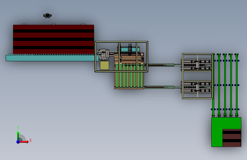Viewport: 247px width, 160px height.
Task: Click the blue origin ball of the triad
Action: 18,142
